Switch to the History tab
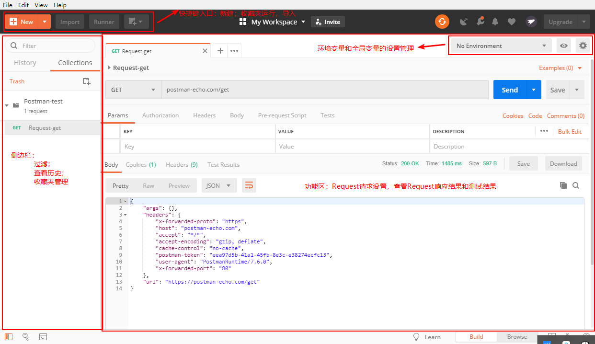Viewport: 595px width, 344px height. tap(25, 63)
